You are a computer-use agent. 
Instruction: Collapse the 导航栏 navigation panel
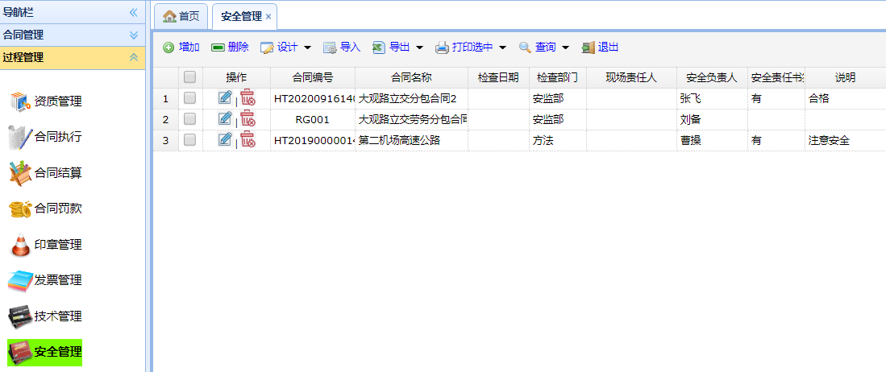coord(134,12)
